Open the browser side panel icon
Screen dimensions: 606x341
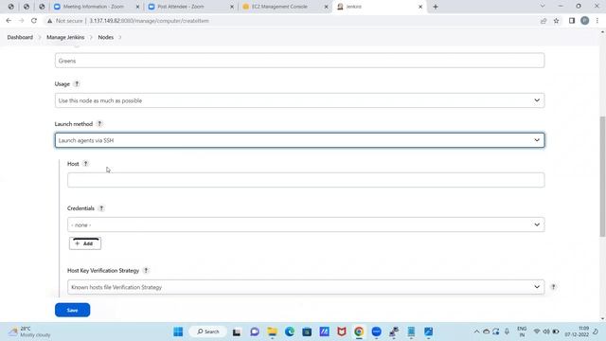[x=572, y=21]
